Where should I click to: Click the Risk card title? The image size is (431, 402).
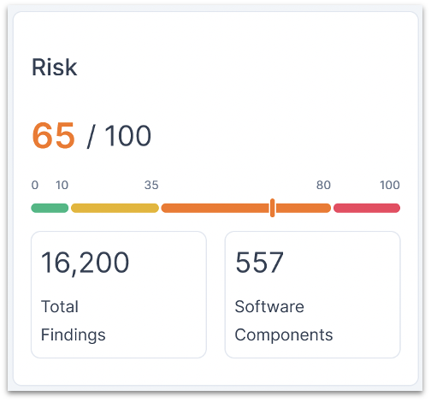click(54, 68)
